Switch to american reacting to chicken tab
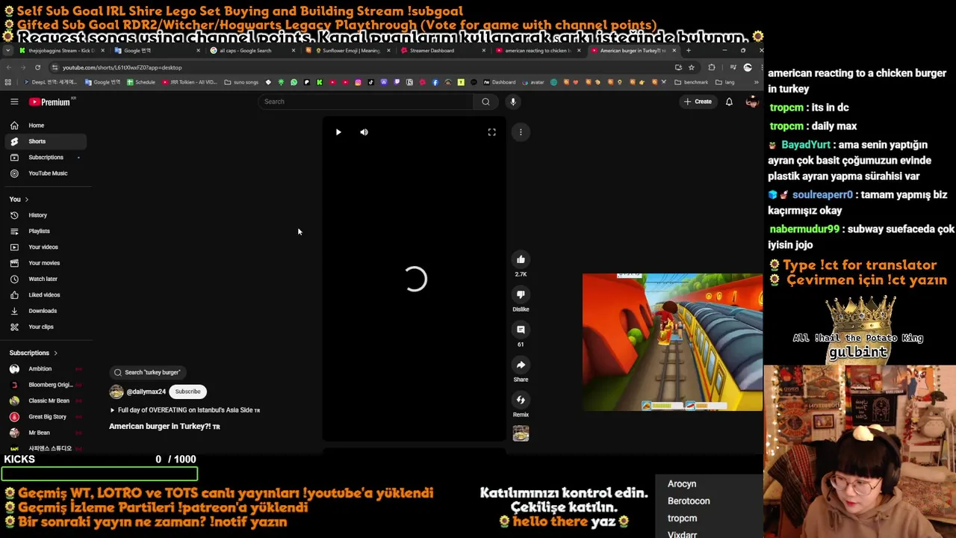The width and height of the screenshot is (956, 538). (x=538, y=51)
